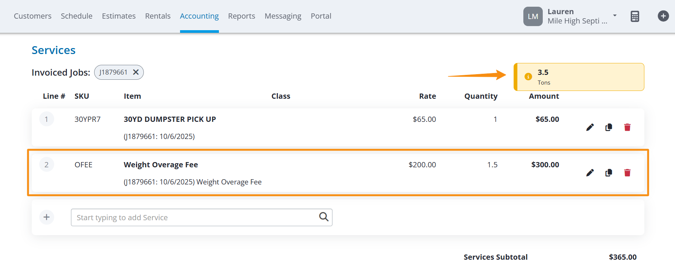The height and width of the screenshot is (272, 675).
Task: Click line number 2 badge
Action: coord(47,165)
